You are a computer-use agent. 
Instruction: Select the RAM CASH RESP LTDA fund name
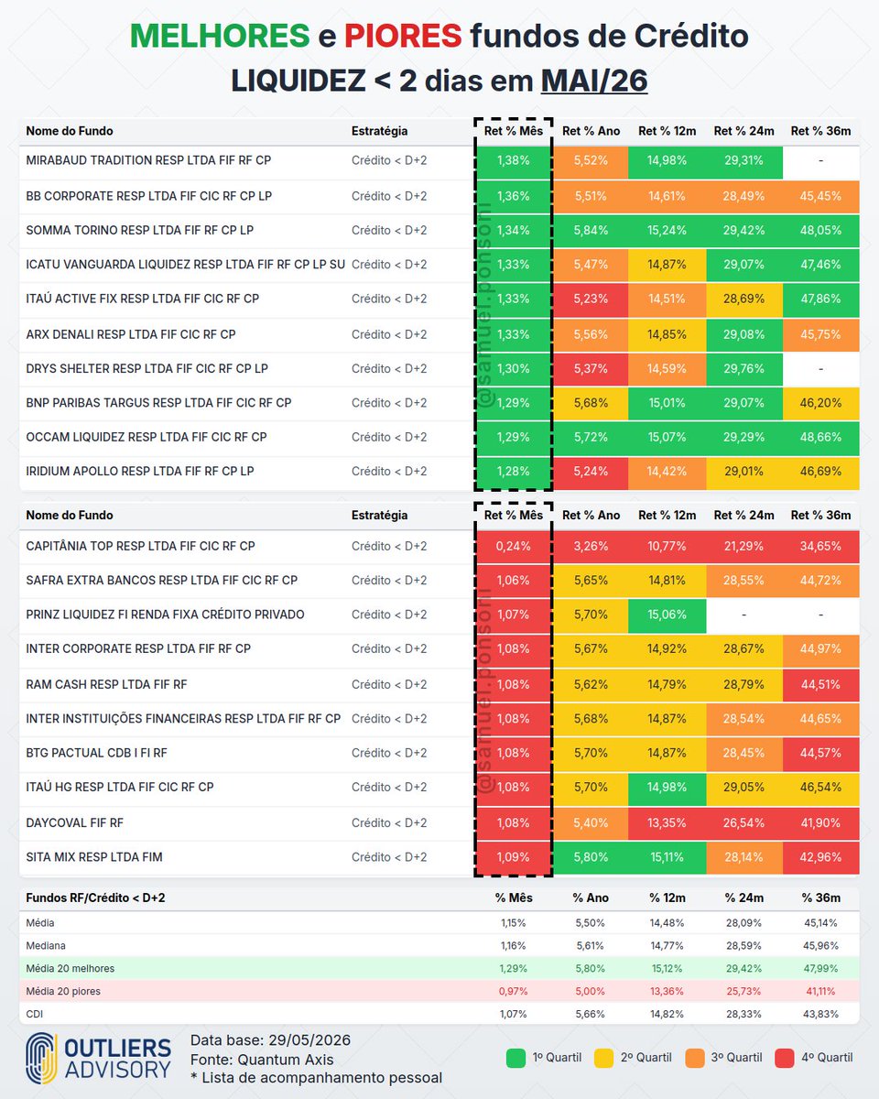pyautogui.click(x=106, y=684)
